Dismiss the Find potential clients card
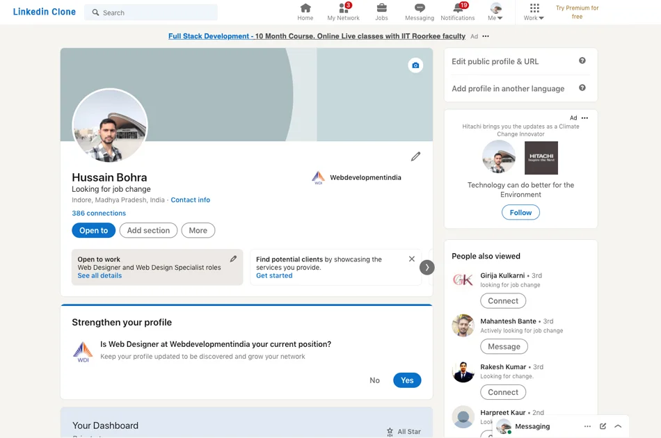661x438 pixels. tap(411, 258)
